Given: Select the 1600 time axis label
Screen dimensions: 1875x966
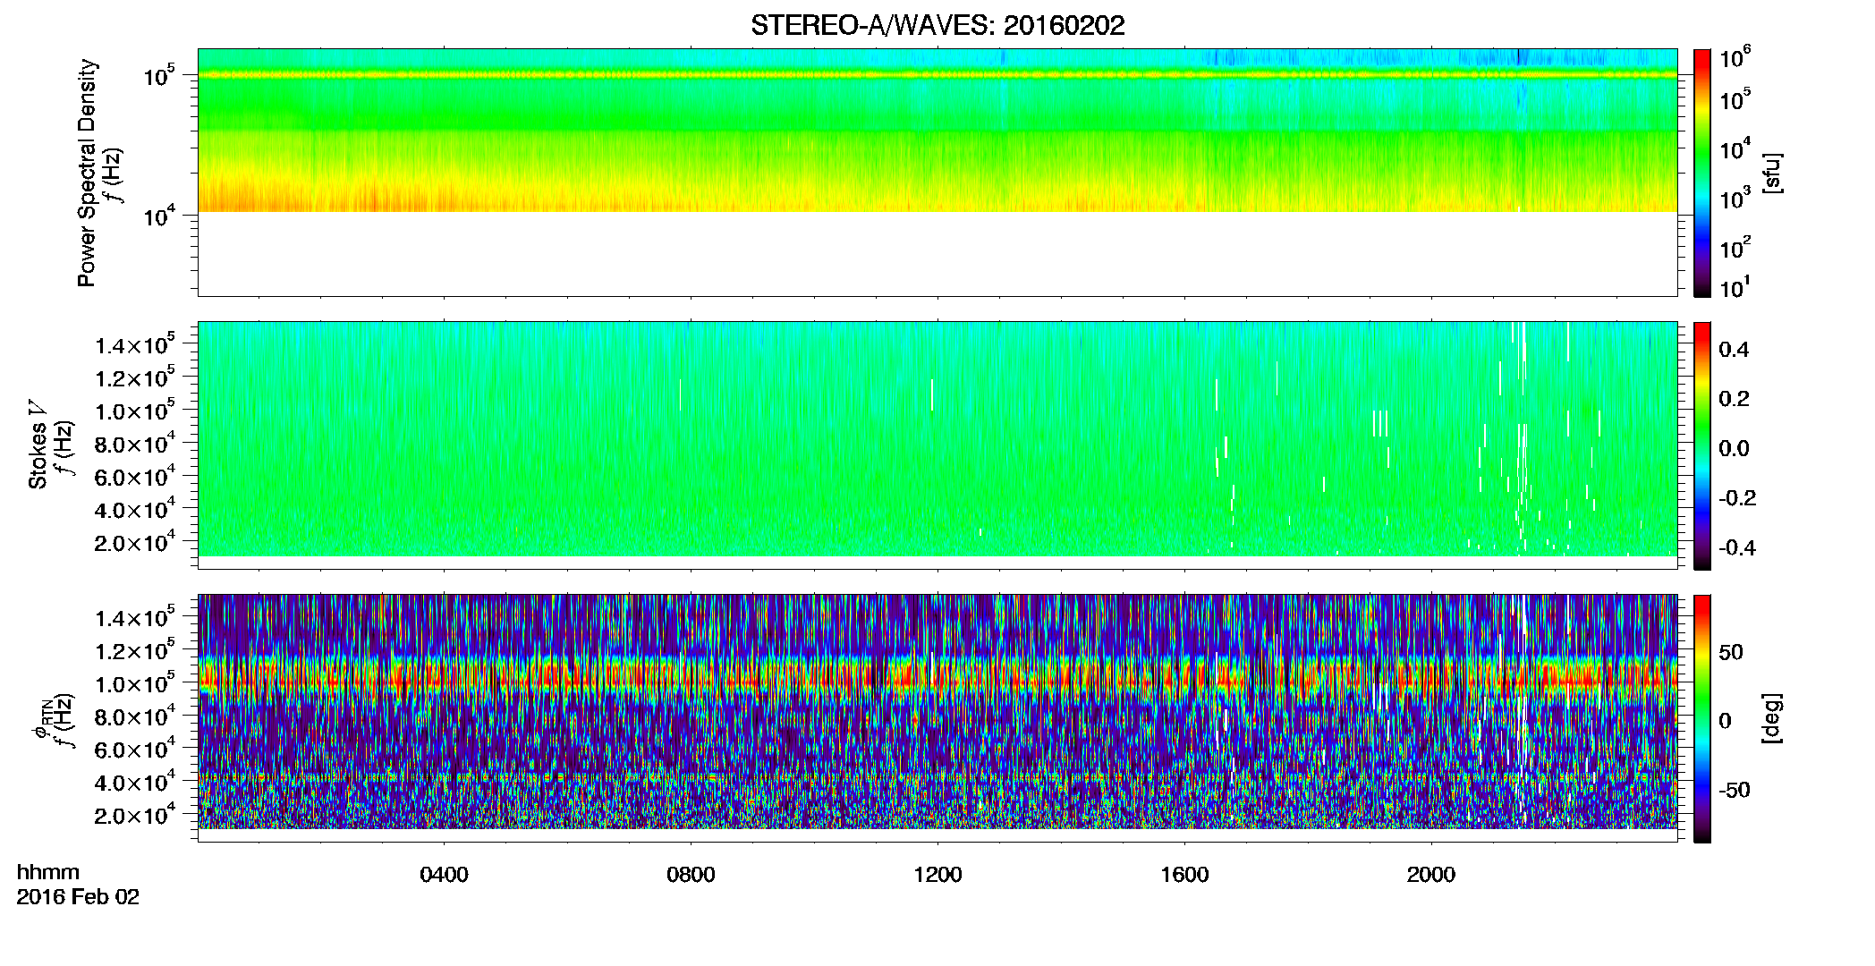Looking at the screenshot, I should point(1184,875).
